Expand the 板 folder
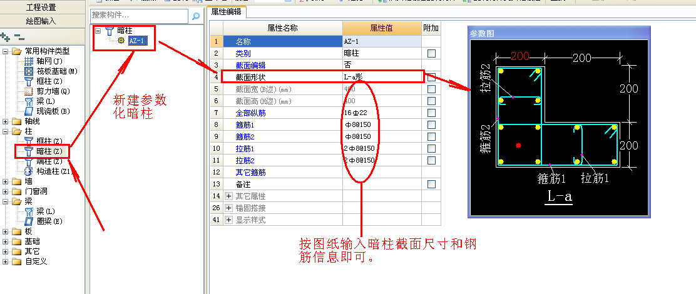 click(6, 231)
